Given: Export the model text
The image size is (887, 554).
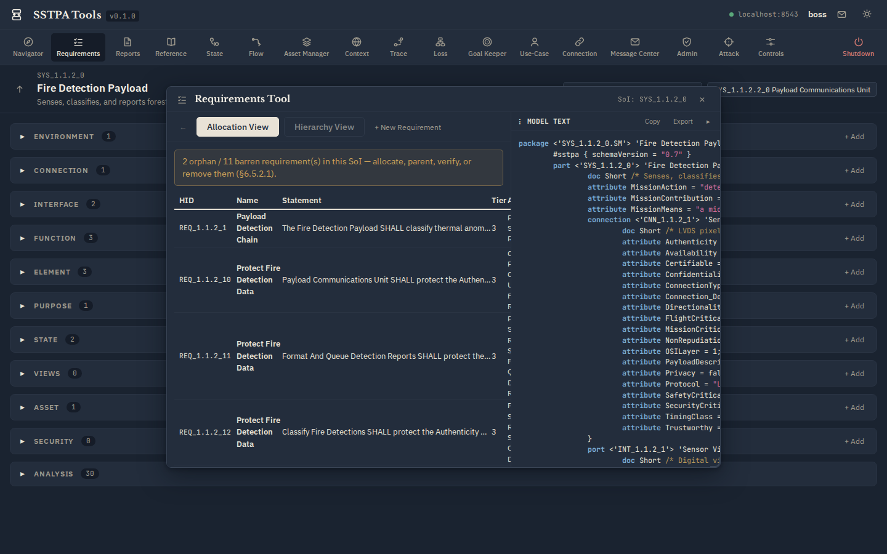Looking at the screenshot, I should point(682,122).
